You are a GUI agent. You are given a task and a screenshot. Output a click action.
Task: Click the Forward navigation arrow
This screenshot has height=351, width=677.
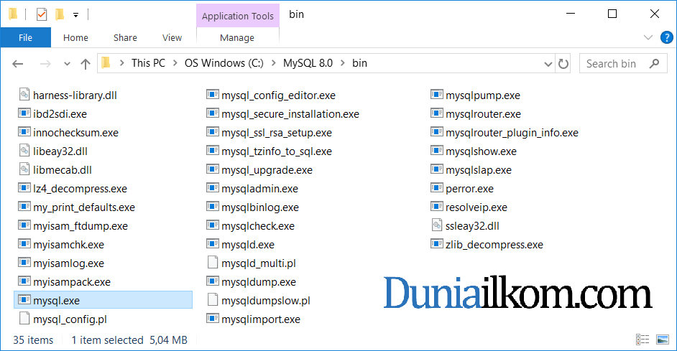(x=45, y=64)
